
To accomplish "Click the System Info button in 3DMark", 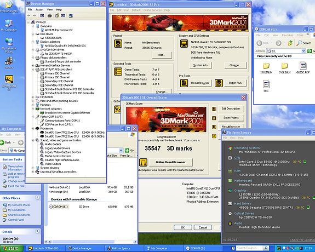I will tap(200, 65).
